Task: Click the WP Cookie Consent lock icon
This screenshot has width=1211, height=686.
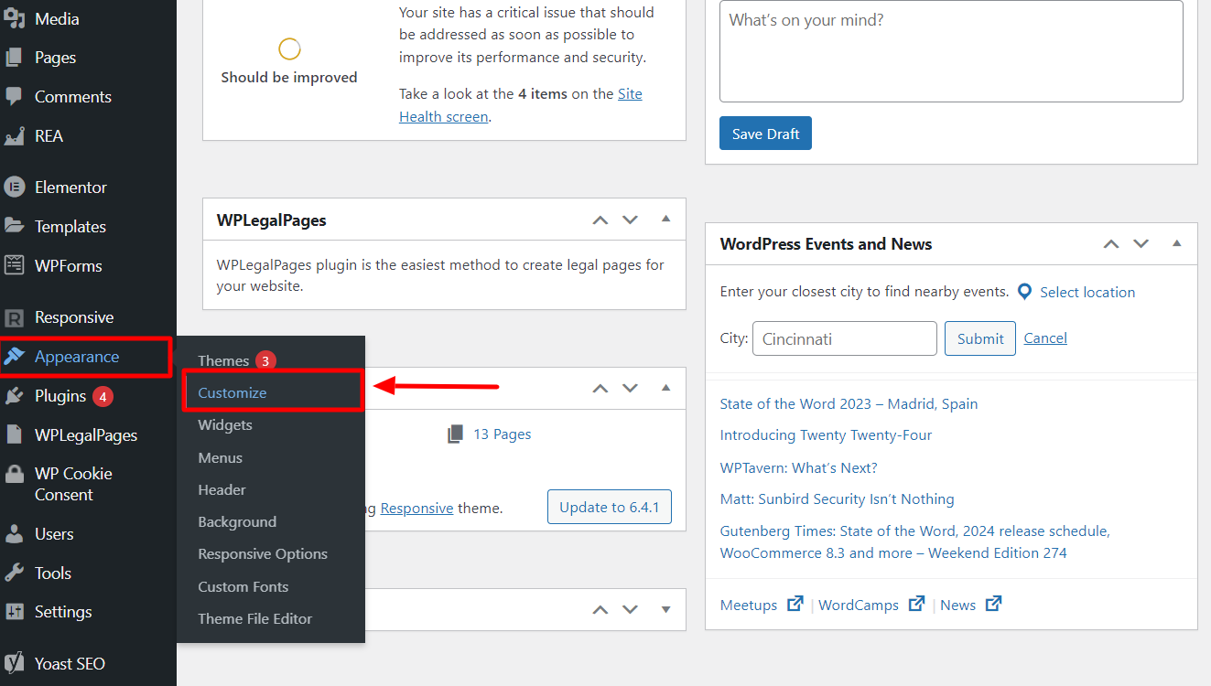Action: click(x=14, y=474)
